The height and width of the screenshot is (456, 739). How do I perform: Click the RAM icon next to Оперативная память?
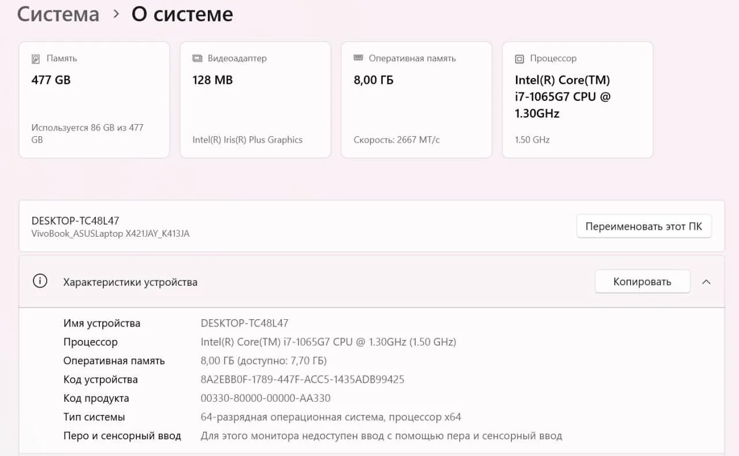pos(359,58)
